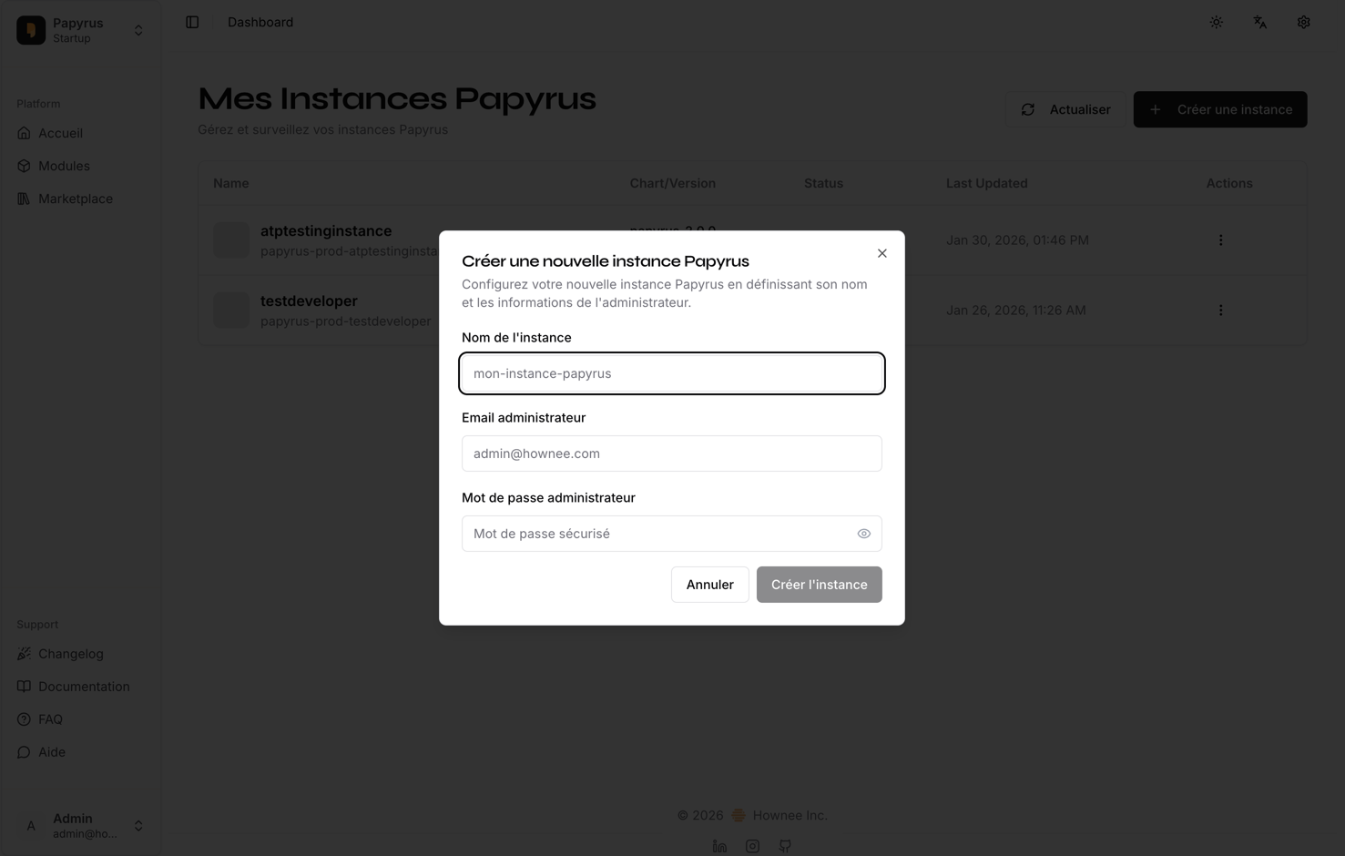The width and height of the screenshot is (1345, 856).
Task: Collapse the sidebar with the panel toggle
Action: (192, 21)
